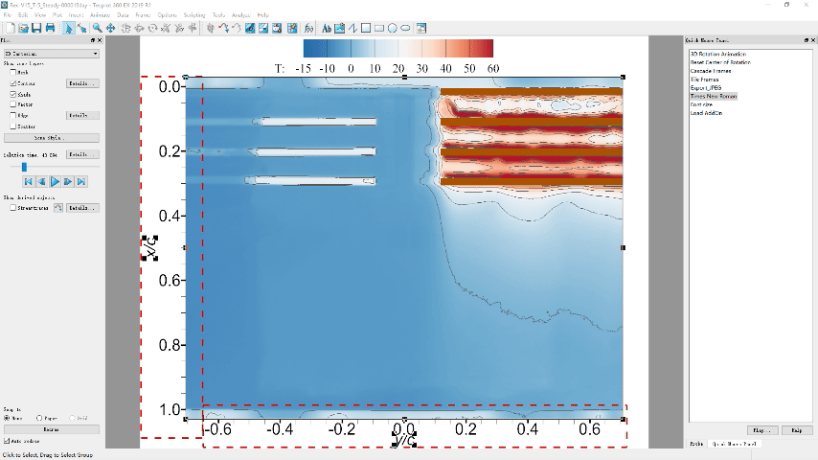Open the Plot menu

(57, 15)
